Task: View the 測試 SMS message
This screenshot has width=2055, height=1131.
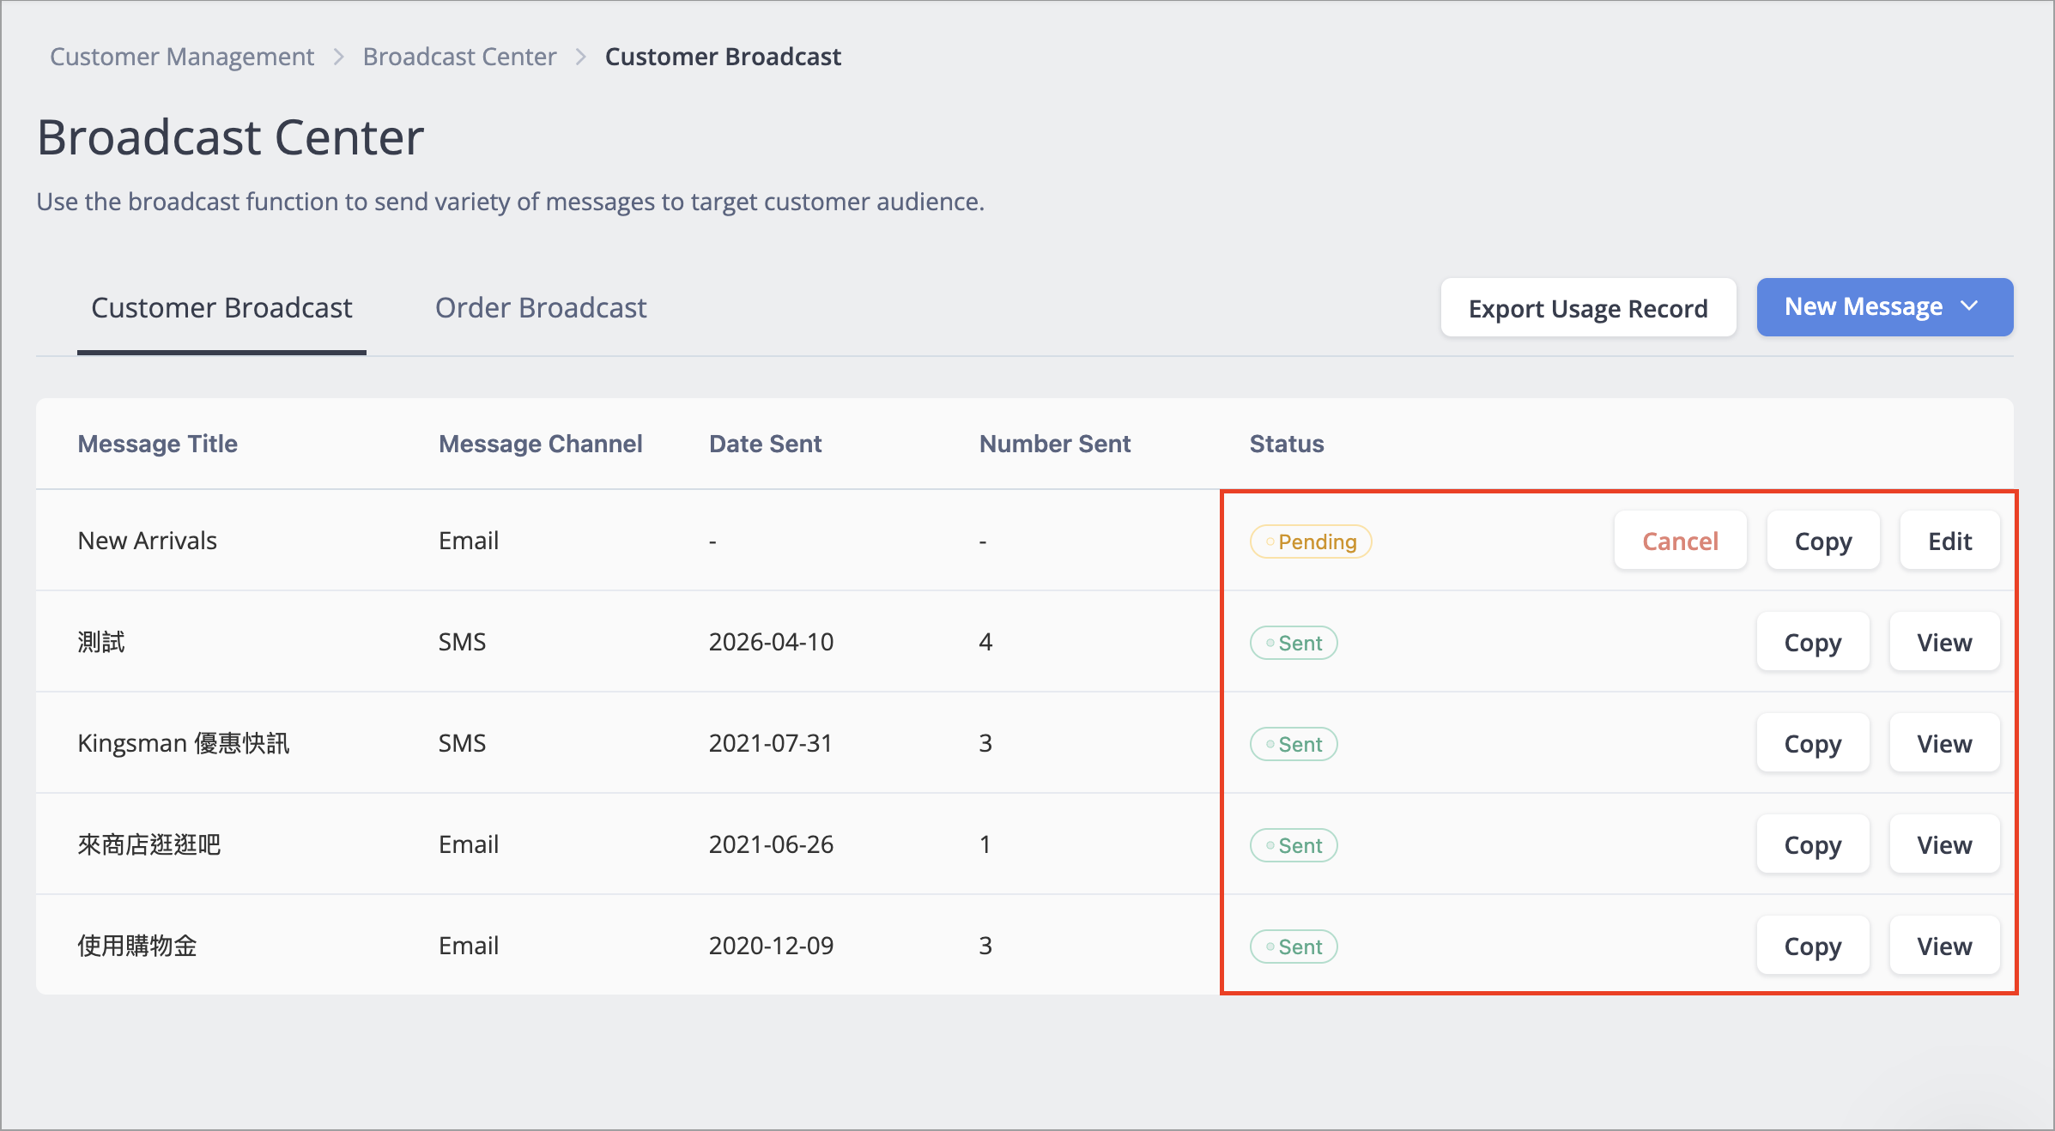Action: (1944, 642)
